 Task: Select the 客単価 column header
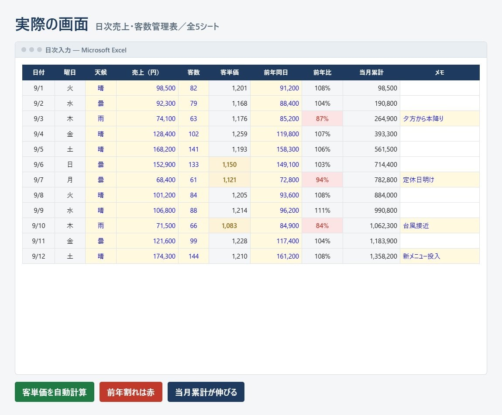pyautogui.click(x=230, y=73)
